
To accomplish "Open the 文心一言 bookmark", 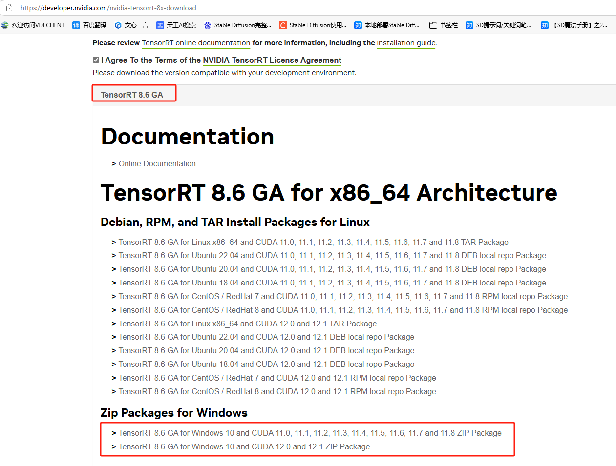I will [x=131, y=25].
